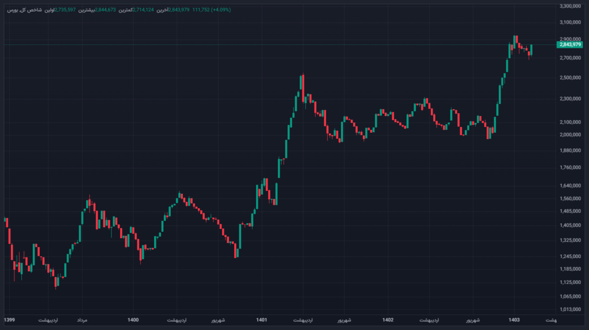Click the 1,560,000 price axis label
This screenshot has height=330, width=589.
[x=570, y=198]
